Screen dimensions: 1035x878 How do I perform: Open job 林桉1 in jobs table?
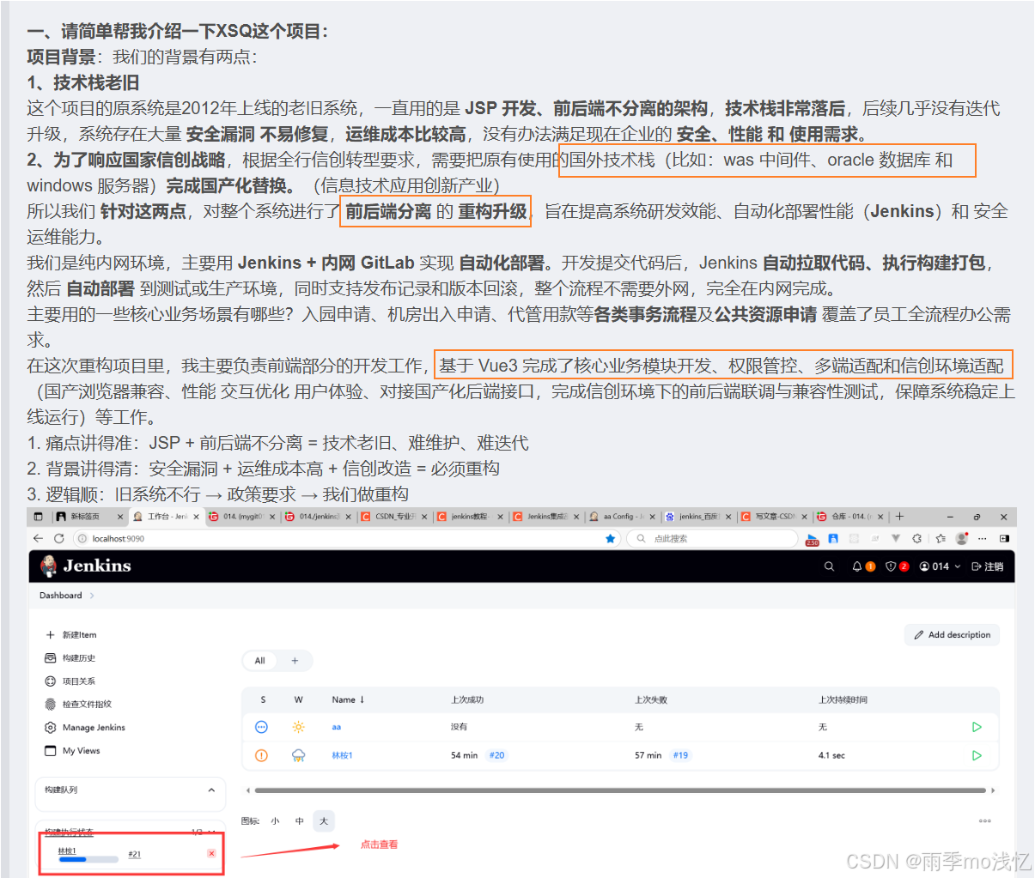point(342,755)
